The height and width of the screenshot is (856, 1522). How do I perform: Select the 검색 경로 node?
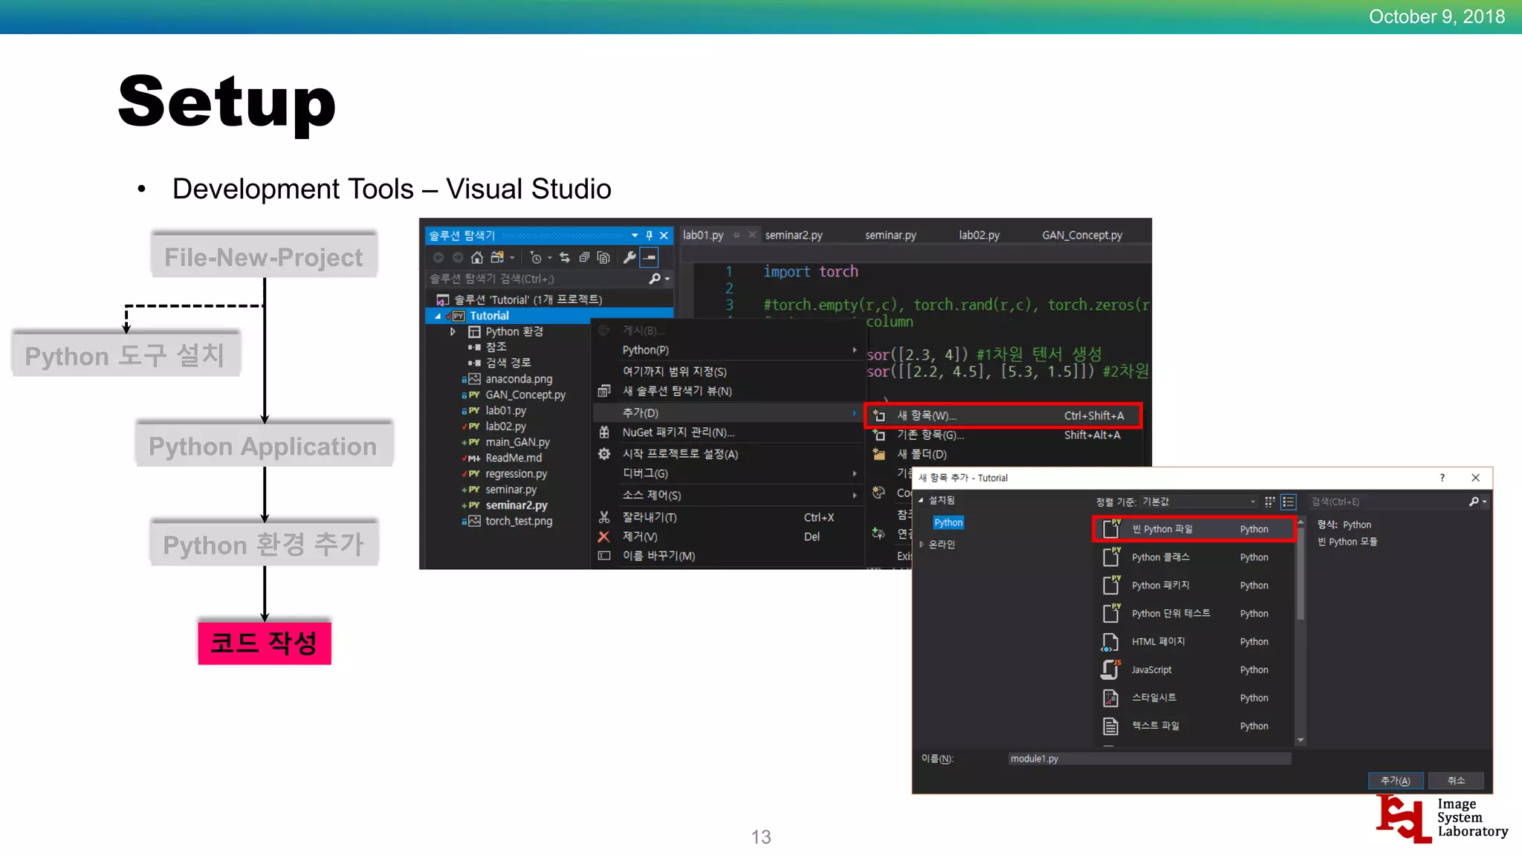click(508, 363)
